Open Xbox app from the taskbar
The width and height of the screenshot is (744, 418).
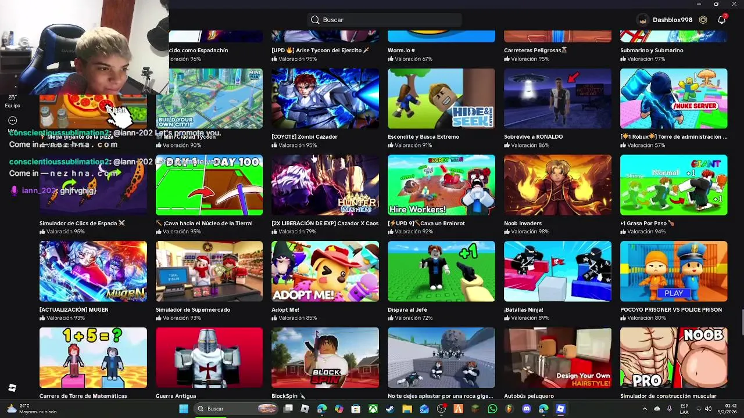click(373, 409)
